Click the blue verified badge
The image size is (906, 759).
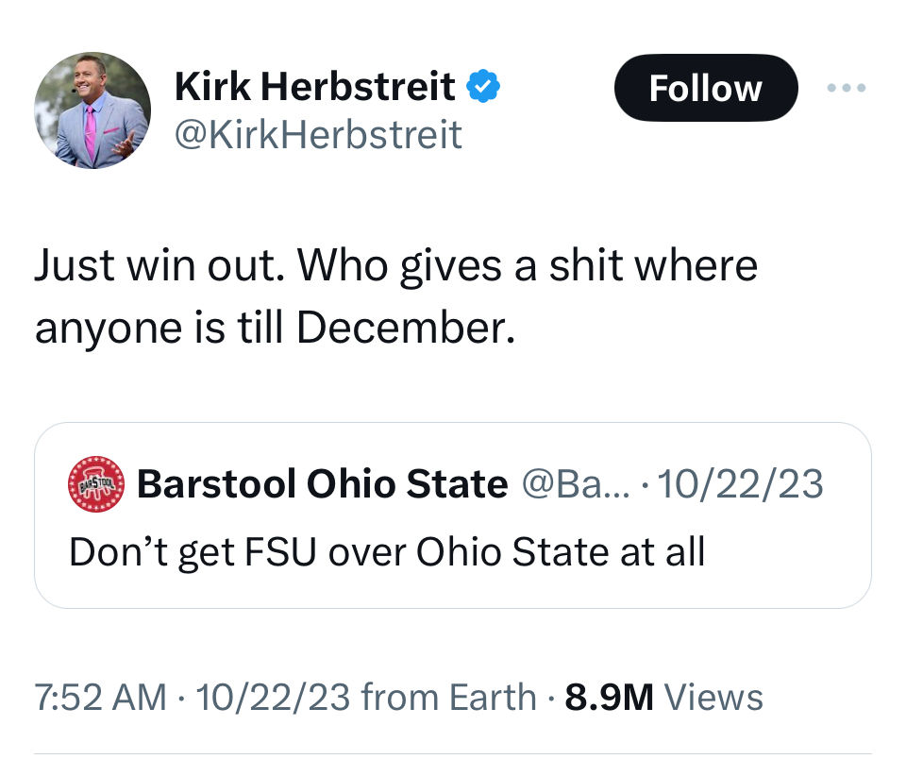484,88
